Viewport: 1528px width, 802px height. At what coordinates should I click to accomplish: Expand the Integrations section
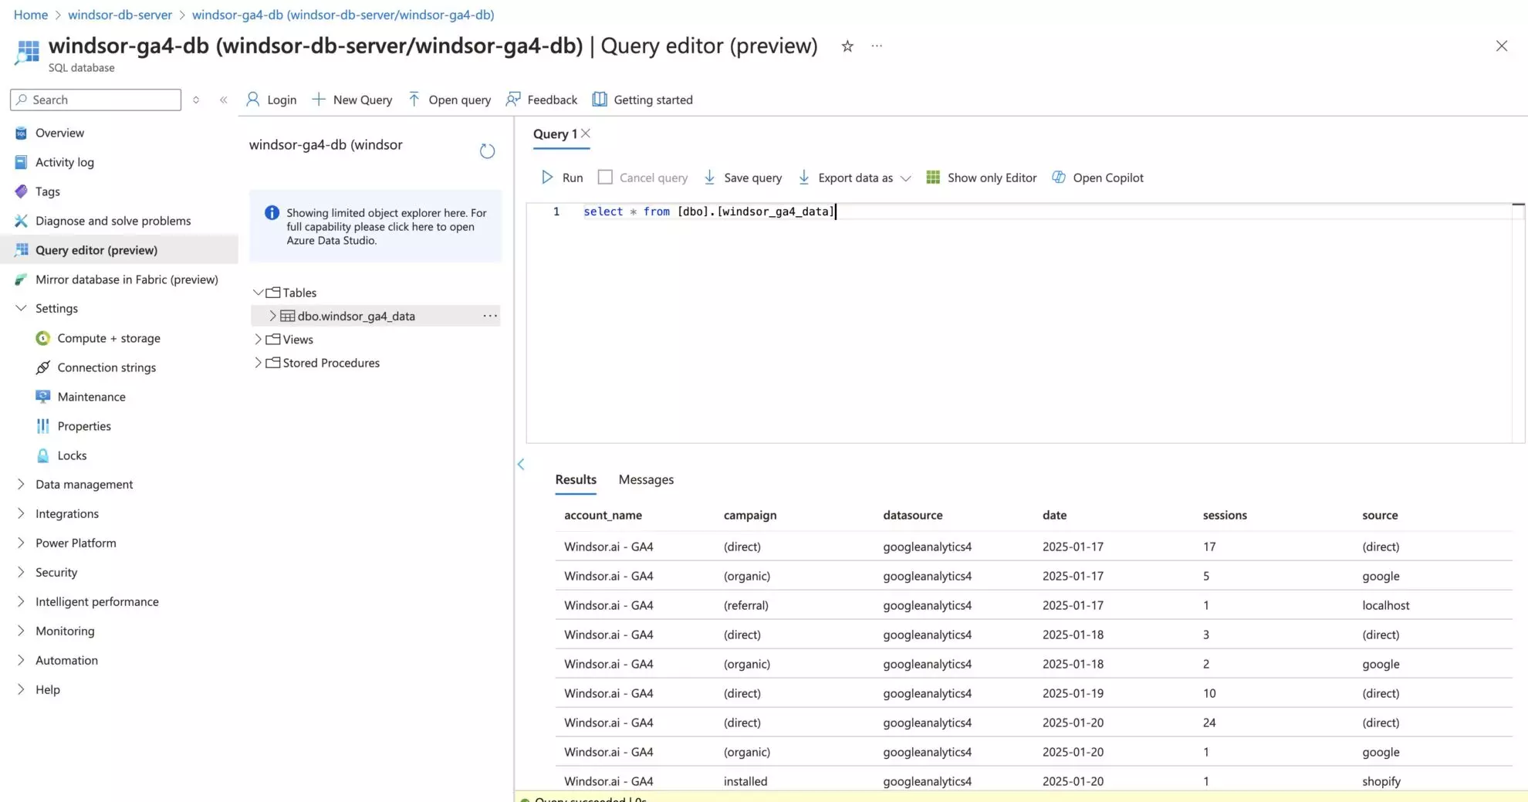coord(21,513)
